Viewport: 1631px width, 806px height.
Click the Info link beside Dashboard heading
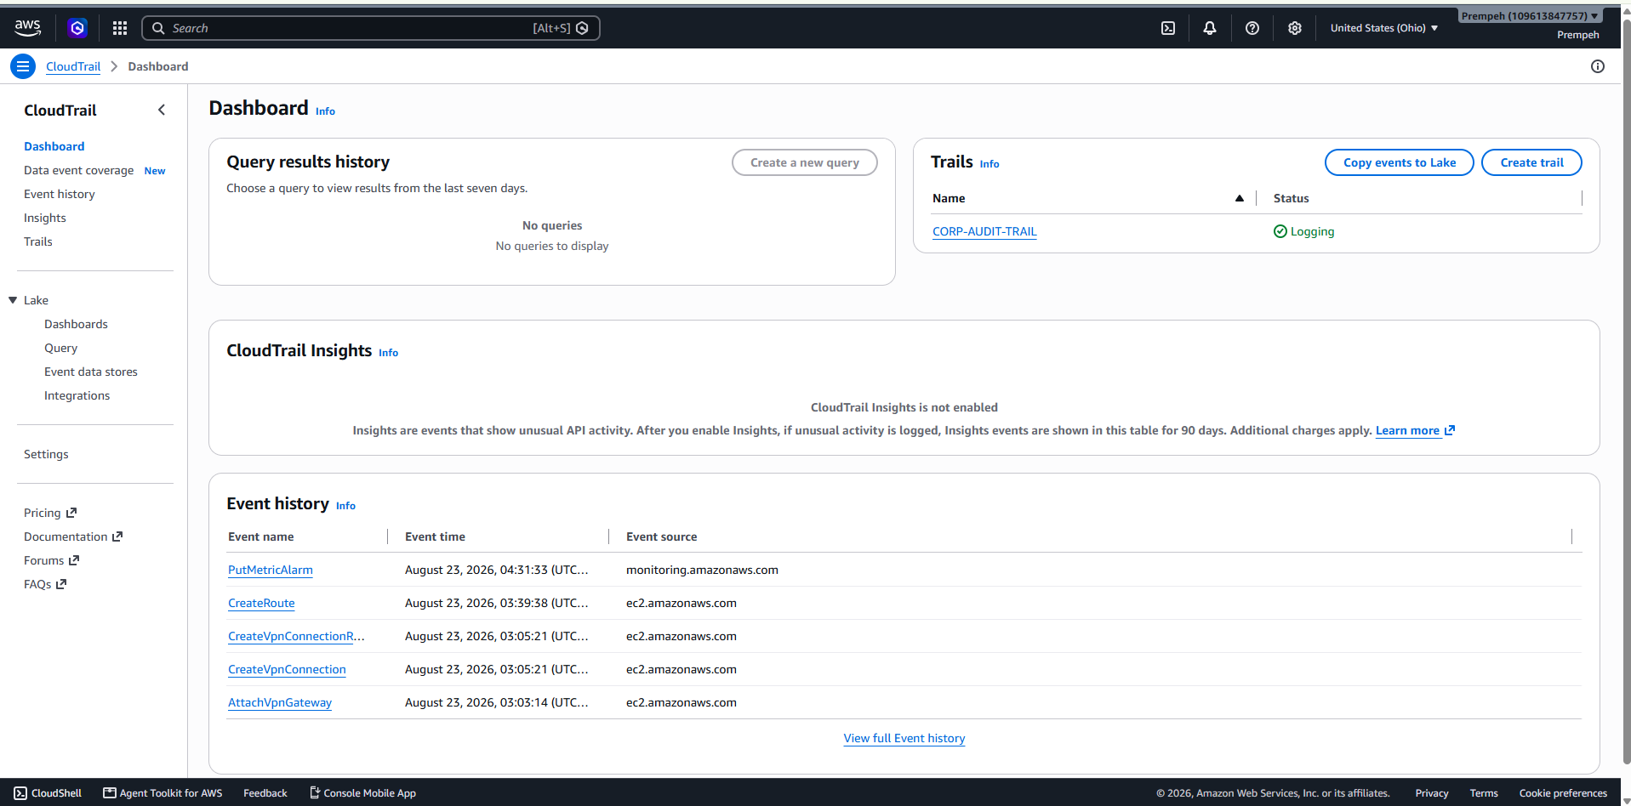click(325, 111)
